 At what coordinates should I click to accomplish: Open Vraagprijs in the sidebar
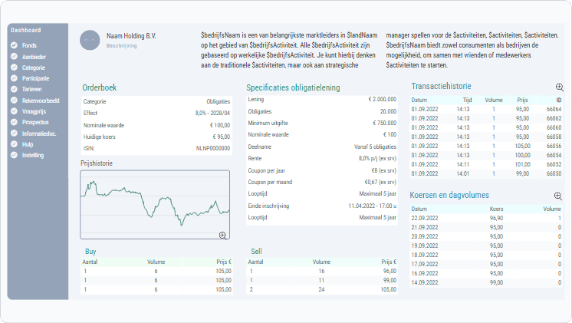click(34, 112)
